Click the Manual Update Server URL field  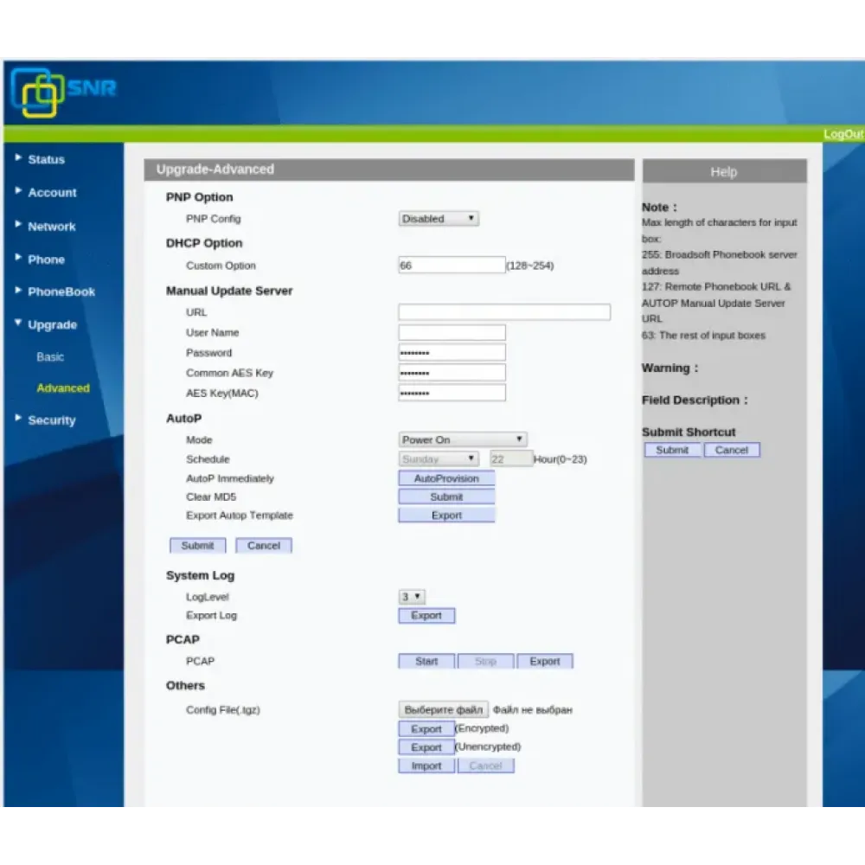[504, 312]
